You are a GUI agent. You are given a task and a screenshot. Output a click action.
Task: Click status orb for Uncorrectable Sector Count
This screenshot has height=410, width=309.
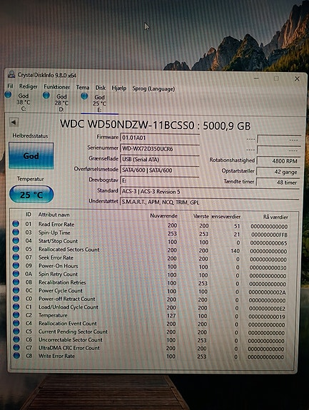(x=16, y=339)
